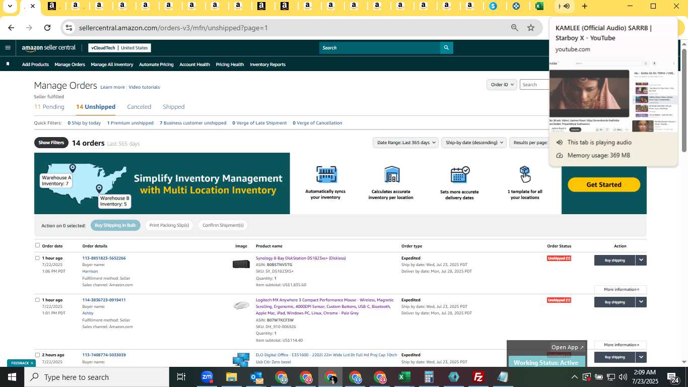Open the tab search chevron
The image size is (688, 387).
[x=10, y=6]
